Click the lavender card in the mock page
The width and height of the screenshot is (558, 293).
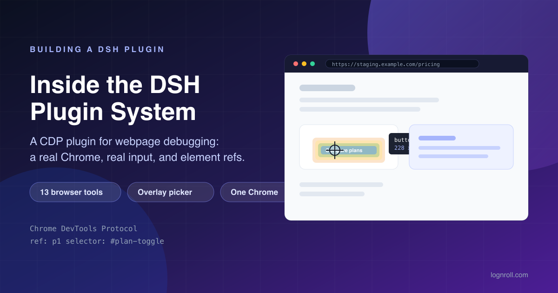tap(461, 147)
